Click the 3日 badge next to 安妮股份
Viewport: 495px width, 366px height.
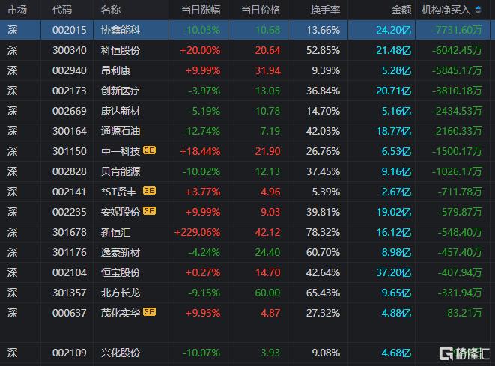point(149,211)
